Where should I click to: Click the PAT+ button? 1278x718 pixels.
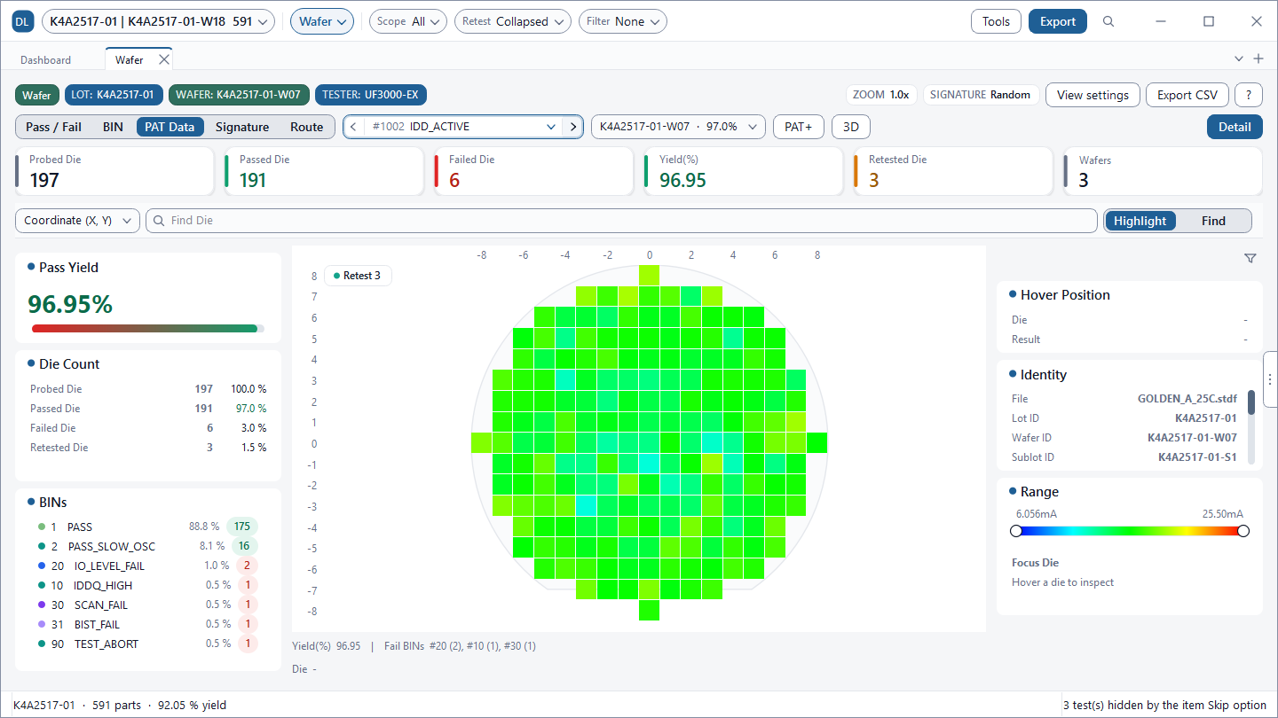click(799, 127)
